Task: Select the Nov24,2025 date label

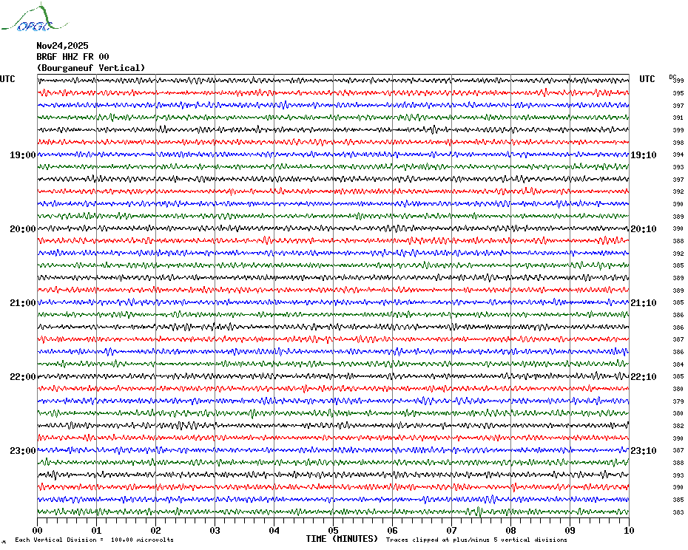Action: tap(62, 46)
